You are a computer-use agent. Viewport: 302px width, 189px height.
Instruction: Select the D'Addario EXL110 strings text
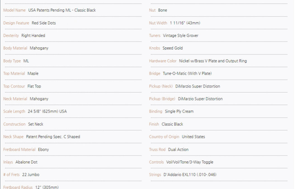tap(190, 174)
